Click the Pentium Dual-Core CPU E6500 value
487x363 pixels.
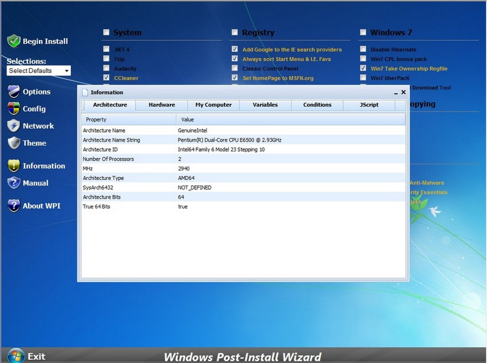[229, 140]
